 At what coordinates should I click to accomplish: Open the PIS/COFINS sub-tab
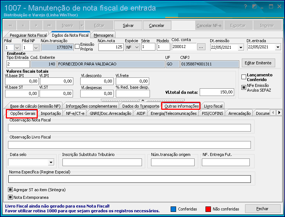(x=212, y=113)
